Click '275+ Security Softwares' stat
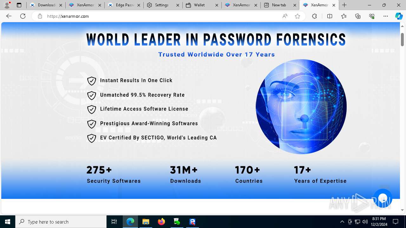This screenshot has width=406, height=228. tap(114, 174)
